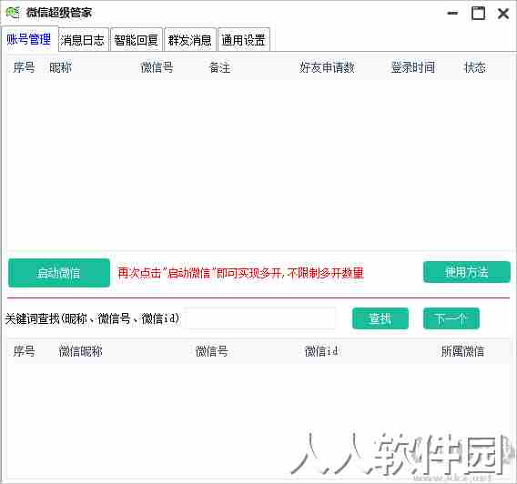The image size is (517, 484).
Task: Click the 启动微信 button
Action: point(59,273)
